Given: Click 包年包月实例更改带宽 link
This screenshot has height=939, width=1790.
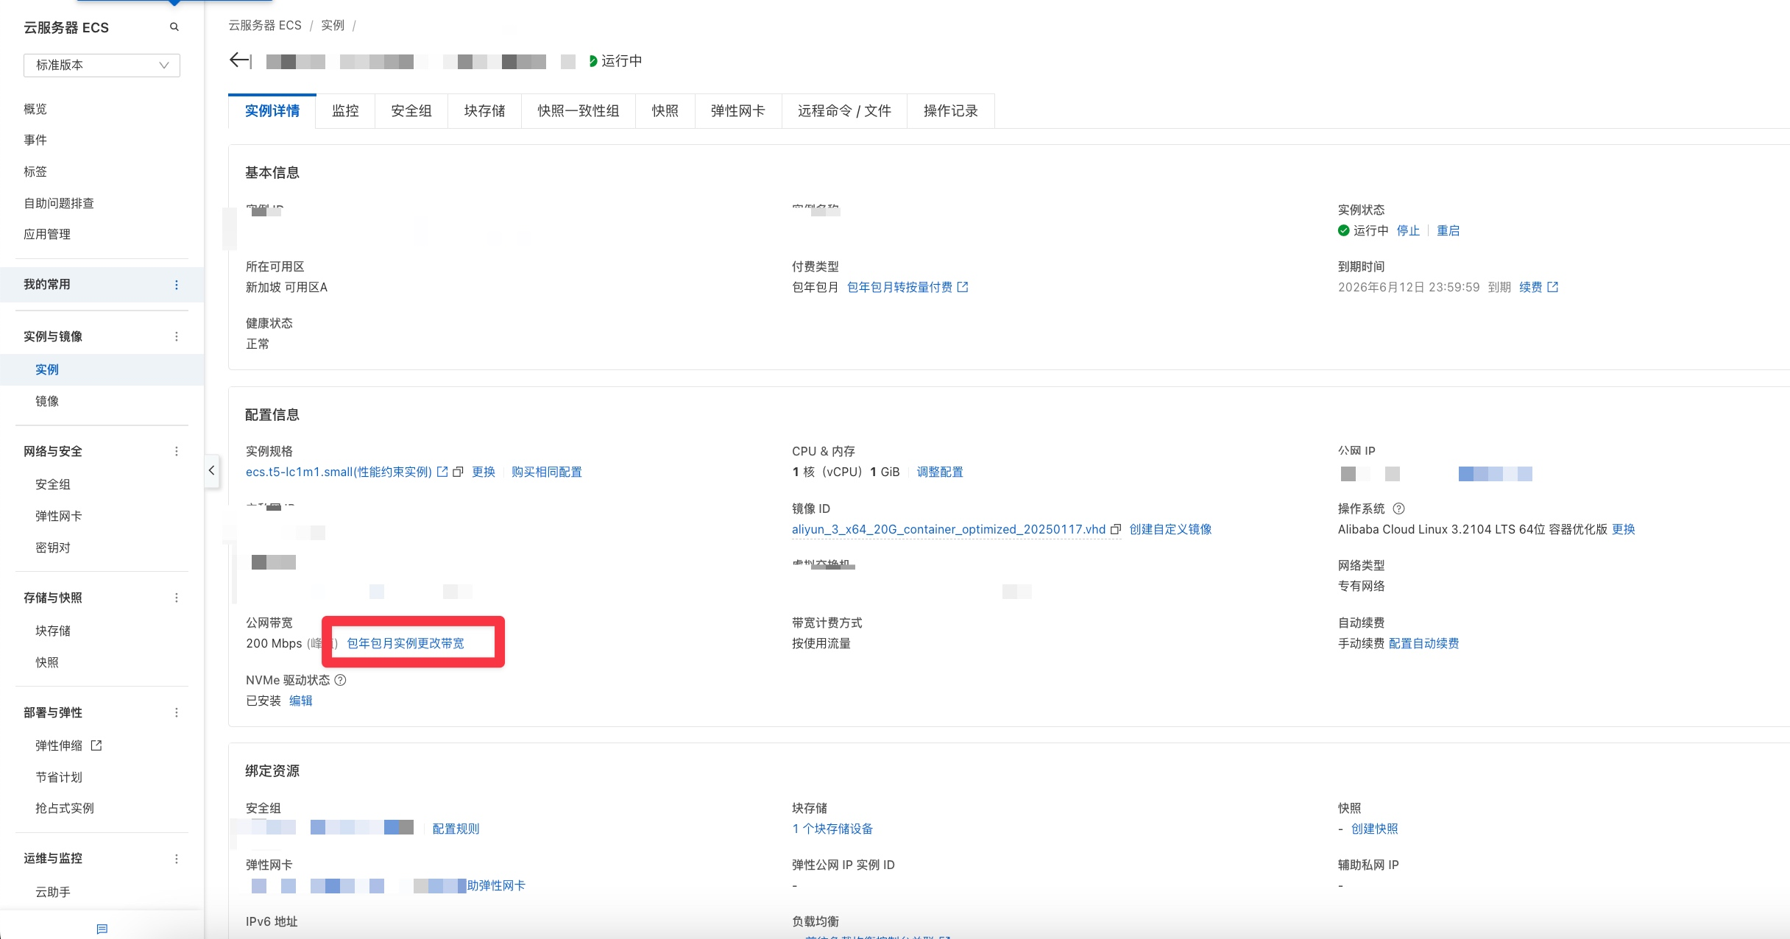Looking at the screenshot, I should tap(406, 643).
